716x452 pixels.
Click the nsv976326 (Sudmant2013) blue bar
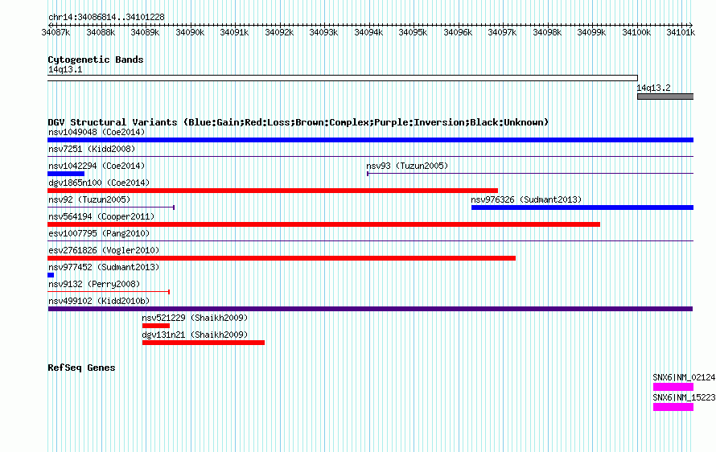[582, 208]
